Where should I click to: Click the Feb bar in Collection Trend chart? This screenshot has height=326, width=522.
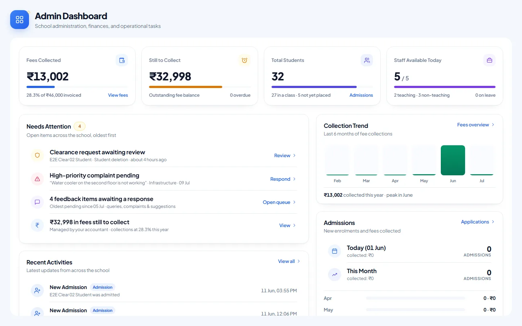point(337,160)
